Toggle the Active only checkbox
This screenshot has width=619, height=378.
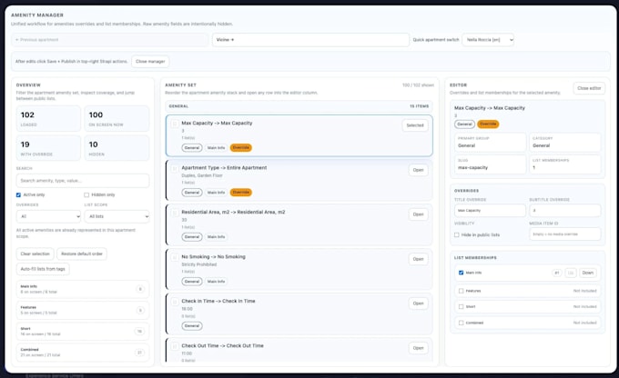click(x=18, y=194)
